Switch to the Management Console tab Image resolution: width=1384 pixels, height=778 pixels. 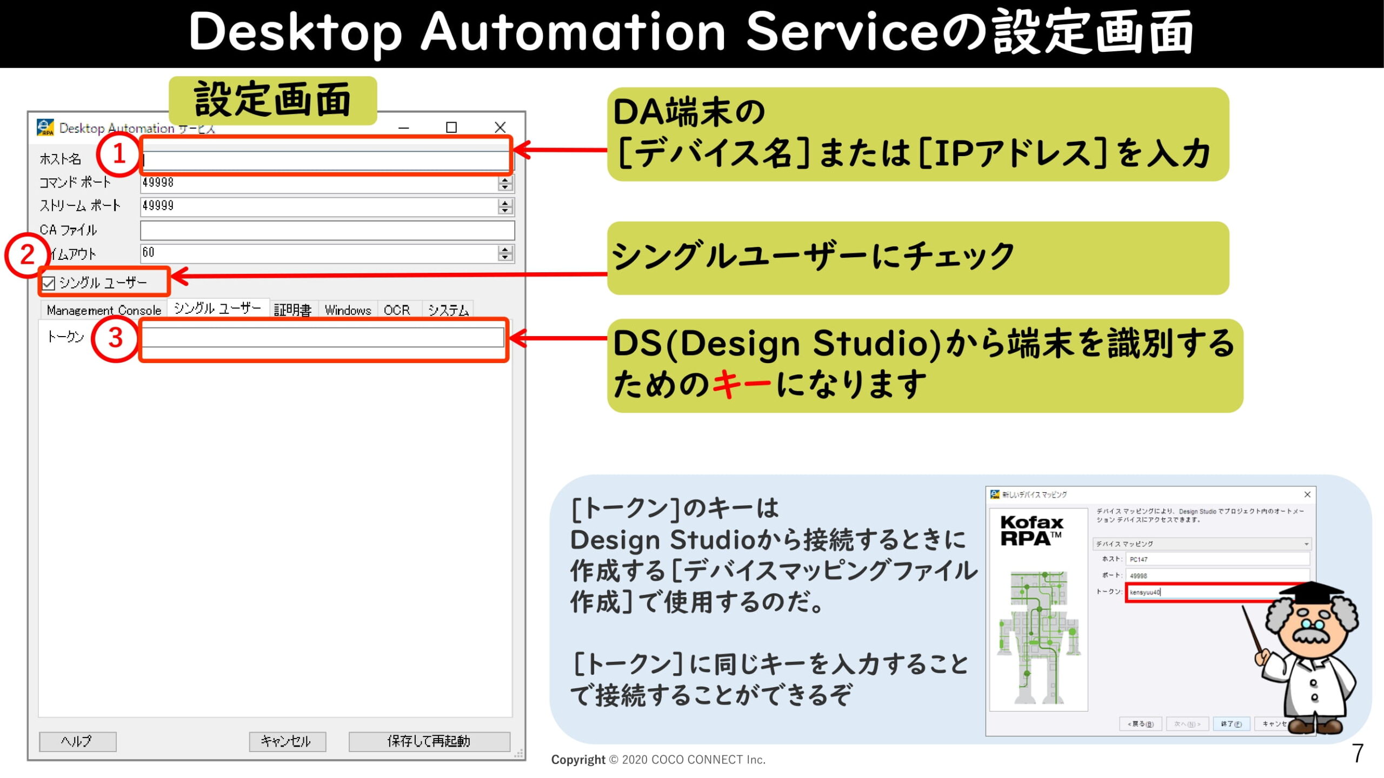(104, 310)
